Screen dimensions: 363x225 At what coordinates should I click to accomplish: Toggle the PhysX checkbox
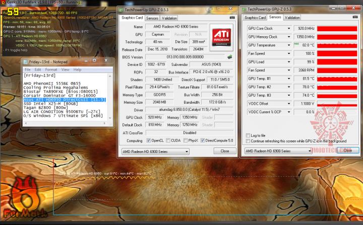[x=186, y=140]
